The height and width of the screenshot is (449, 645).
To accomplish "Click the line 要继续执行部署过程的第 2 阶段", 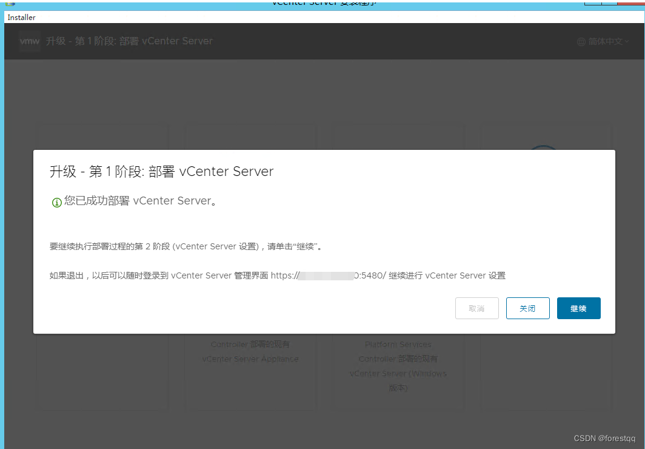I will point(186,246).
